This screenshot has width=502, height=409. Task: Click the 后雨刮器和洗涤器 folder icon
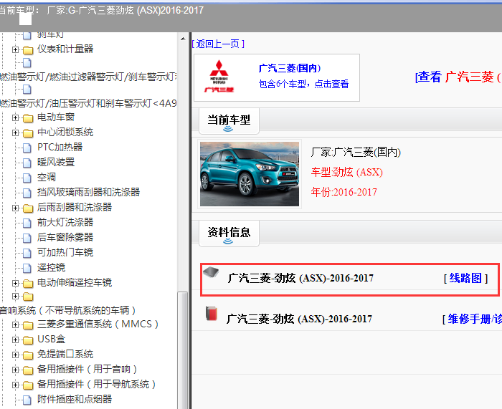(x=28, y=208)
